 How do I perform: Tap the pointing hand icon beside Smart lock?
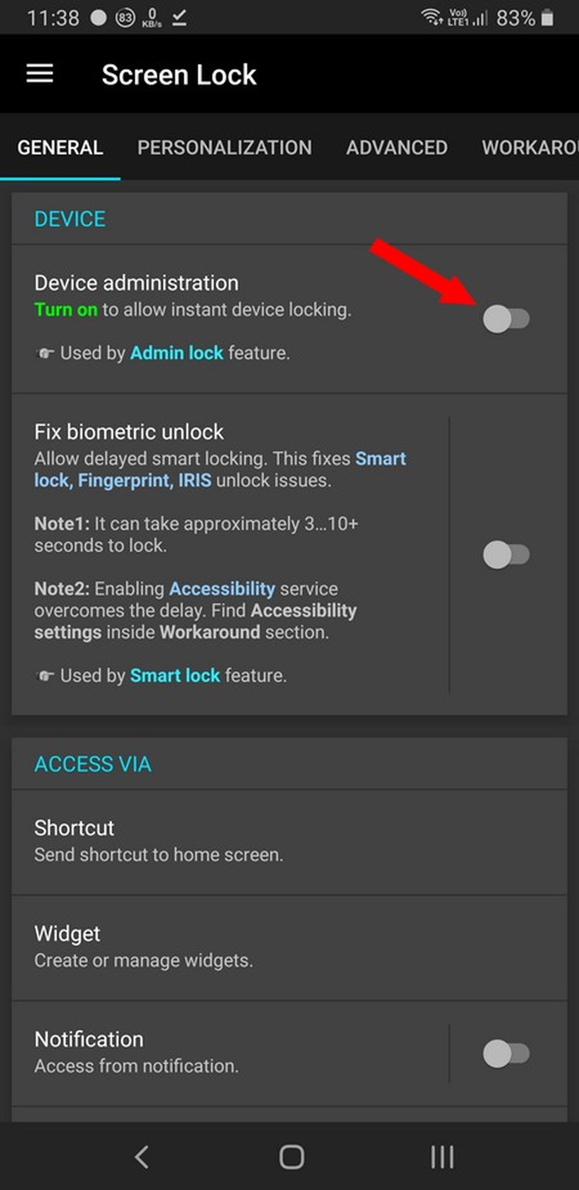point(45,676)
